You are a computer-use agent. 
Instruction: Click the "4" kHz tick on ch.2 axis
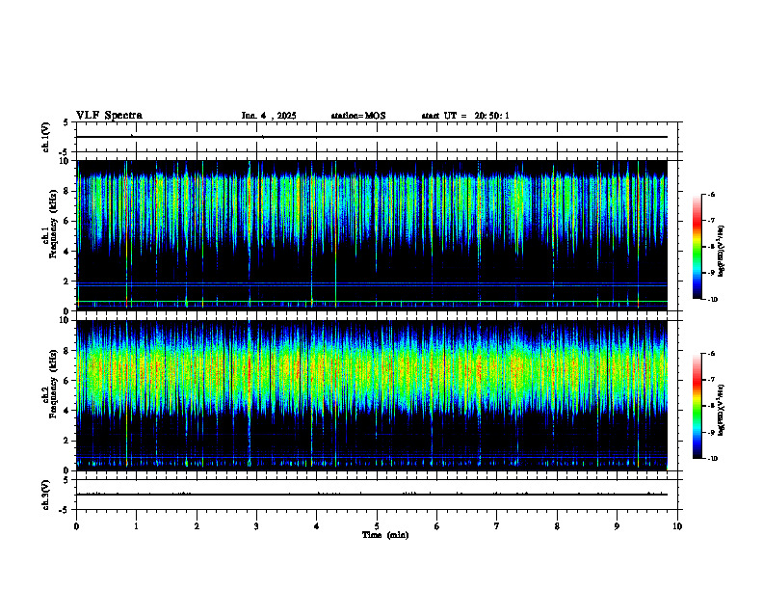click(67, 411)
